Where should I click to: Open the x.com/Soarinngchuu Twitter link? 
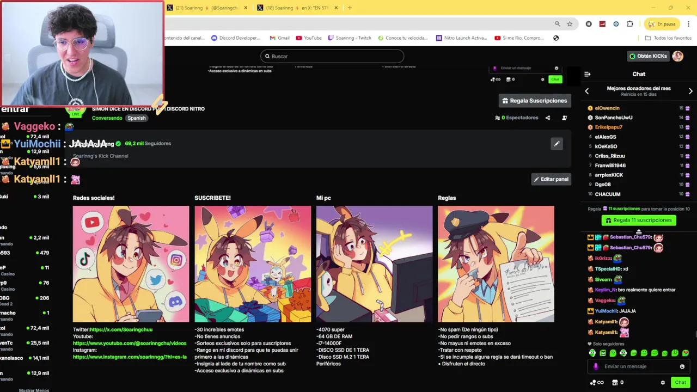[121, 329]
